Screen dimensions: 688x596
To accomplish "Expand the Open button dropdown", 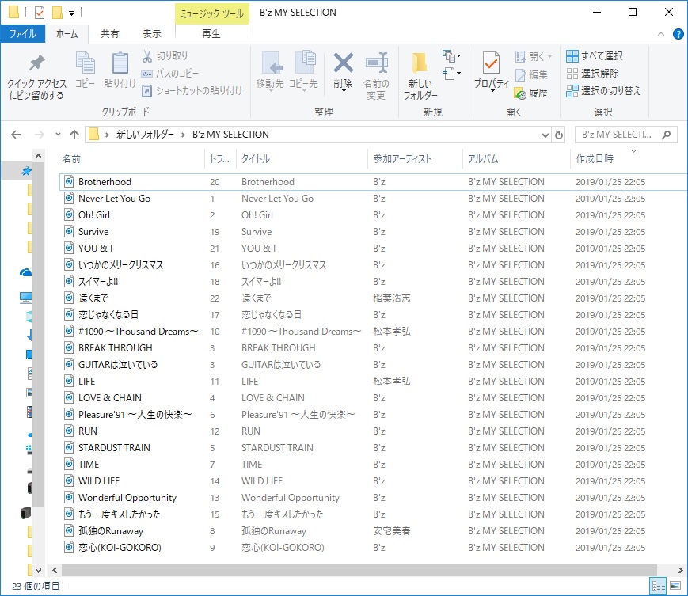I will point(549,56).
